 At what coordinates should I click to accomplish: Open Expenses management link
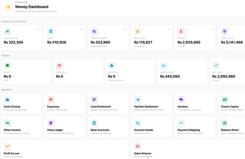pos(65,103)
